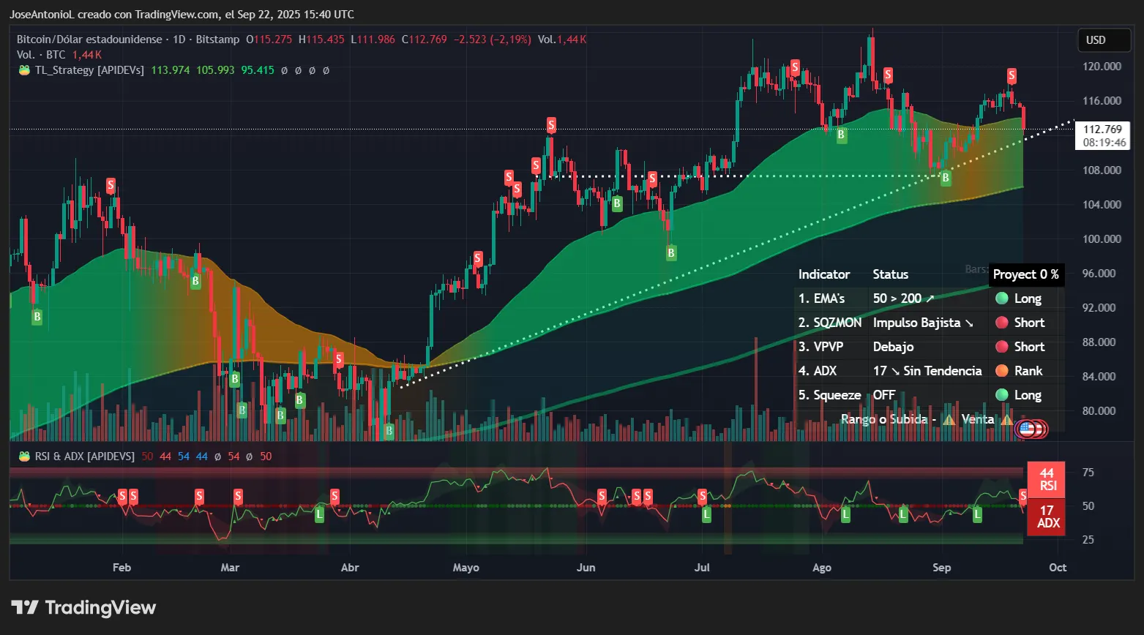Click the red S sell marker near September highs
The image size is (1144, 635).
1012,75
